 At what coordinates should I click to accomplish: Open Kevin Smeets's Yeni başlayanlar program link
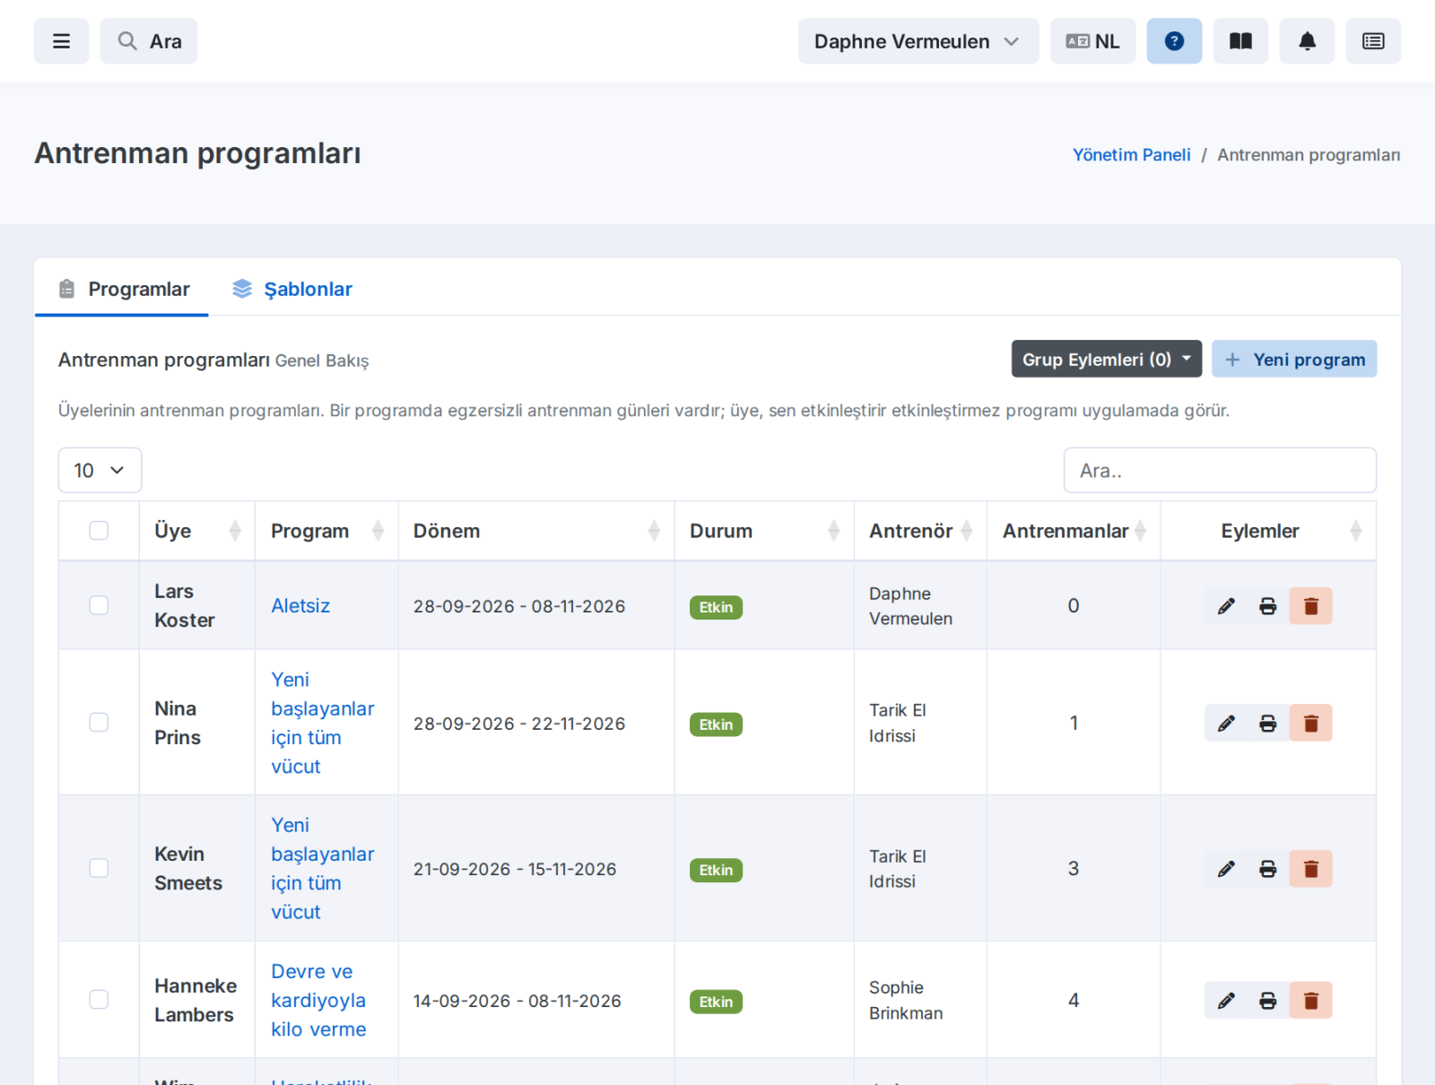tap(323, 869)
